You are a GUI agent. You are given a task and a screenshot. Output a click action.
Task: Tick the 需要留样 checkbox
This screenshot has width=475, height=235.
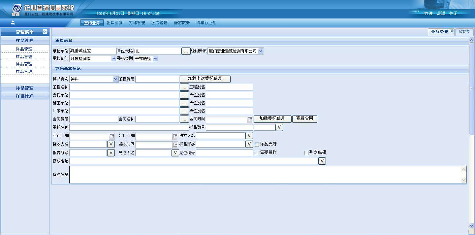(x=257, y=153)
